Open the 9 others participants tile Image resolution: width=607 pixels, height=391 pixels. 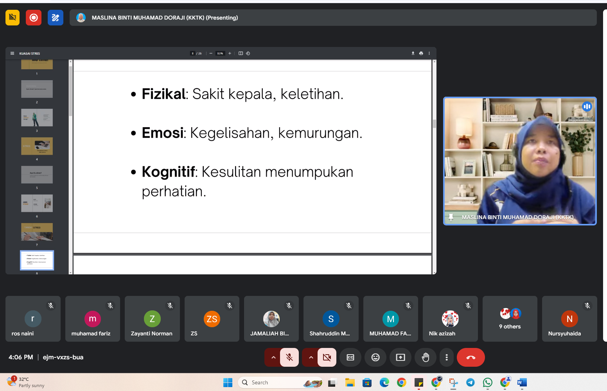coord(510,319)
